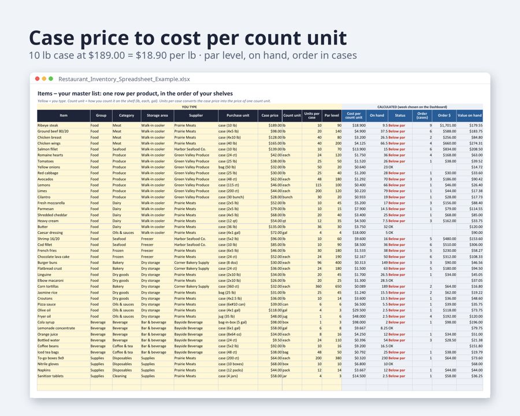Select the 'YOU TYPE' section band label
This screenshot has width=520, height=416.
pyautogui.click(x=190, y=107)
